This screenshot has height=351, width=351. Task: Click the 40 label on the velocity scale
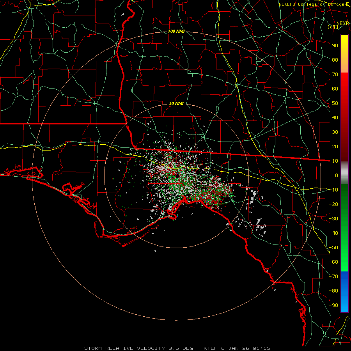point(335,117)
